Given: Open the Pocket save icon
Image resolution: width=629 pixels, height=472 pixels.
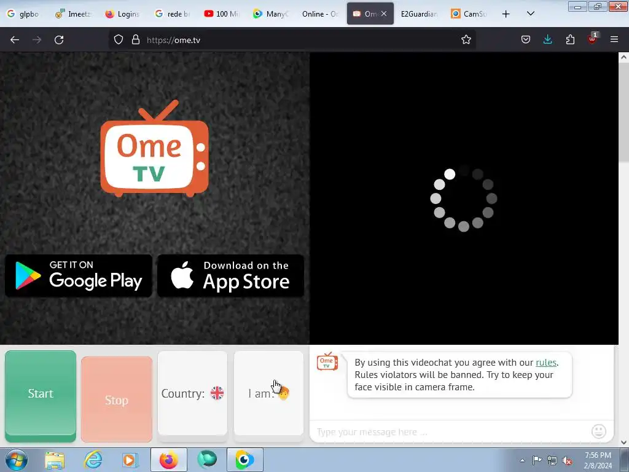Looking at the screenshot, I should (526, 40).
